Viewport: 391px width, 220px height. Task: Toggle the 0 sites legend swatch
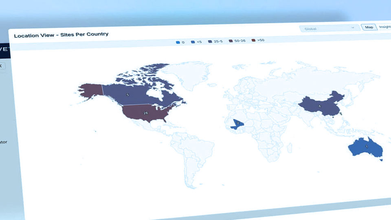coord(178,42)
